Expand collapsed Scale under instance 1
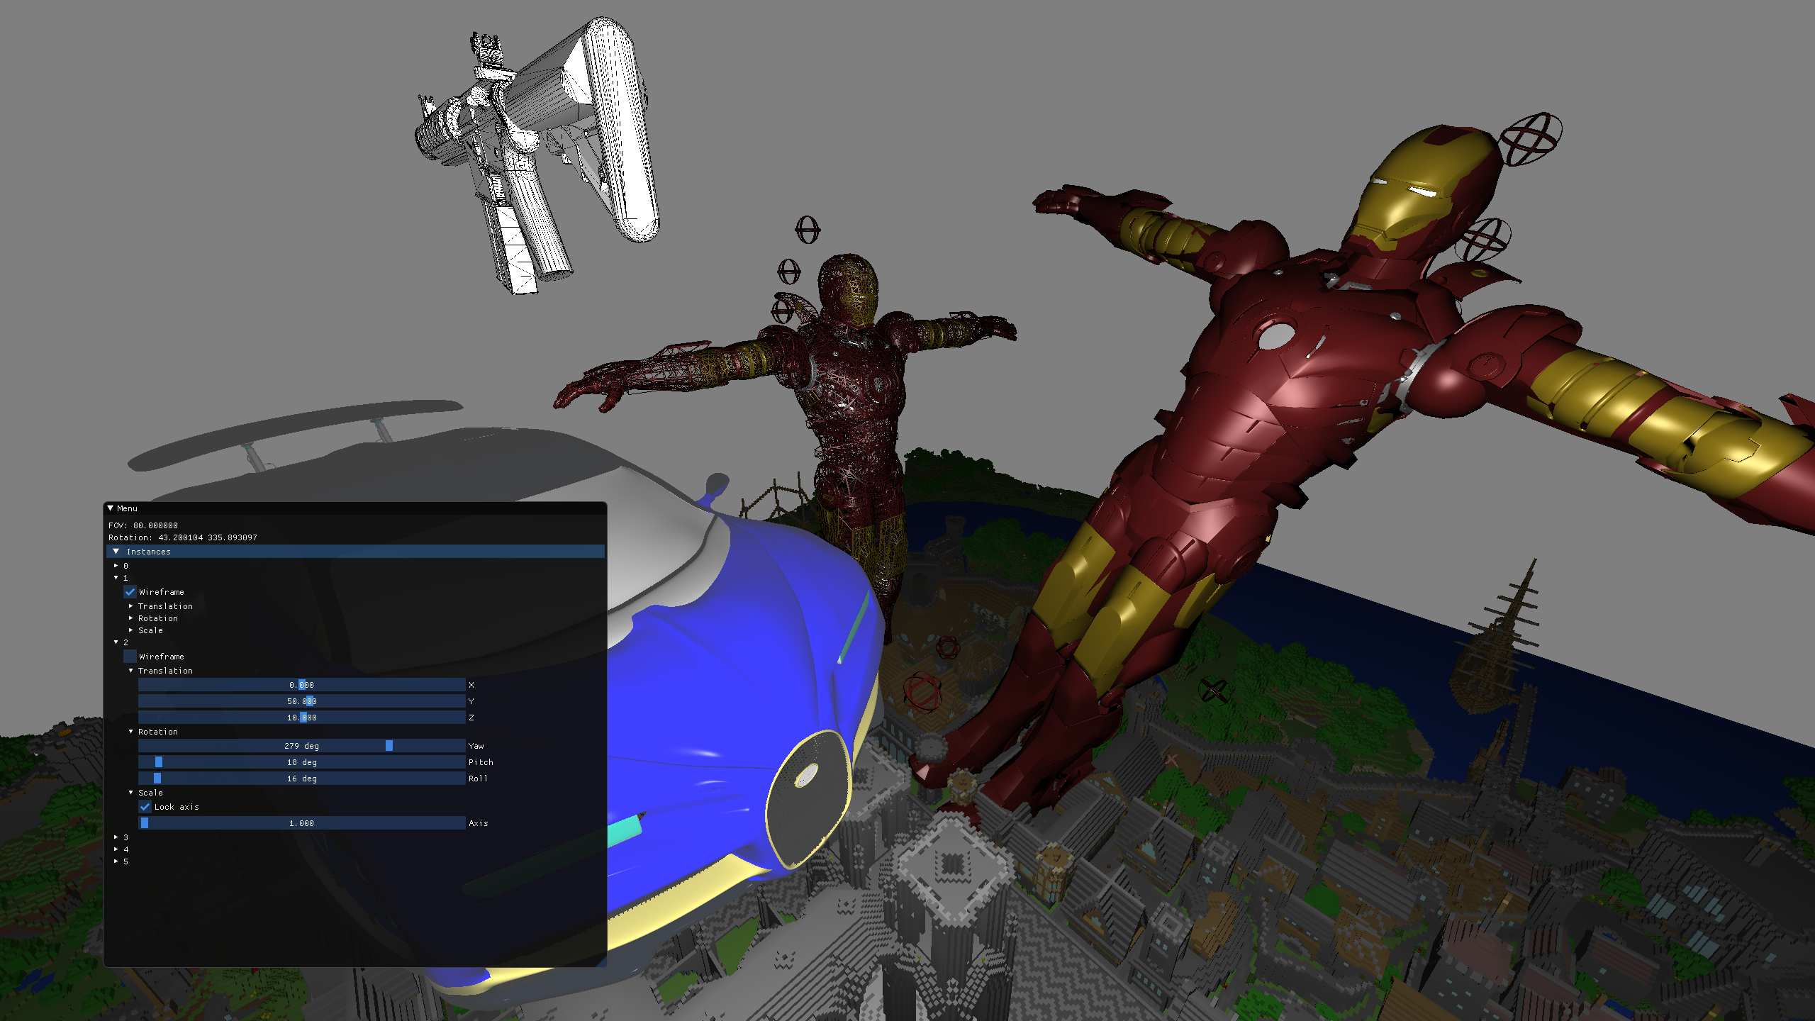 pyautogui.click(x=131, y=630)
